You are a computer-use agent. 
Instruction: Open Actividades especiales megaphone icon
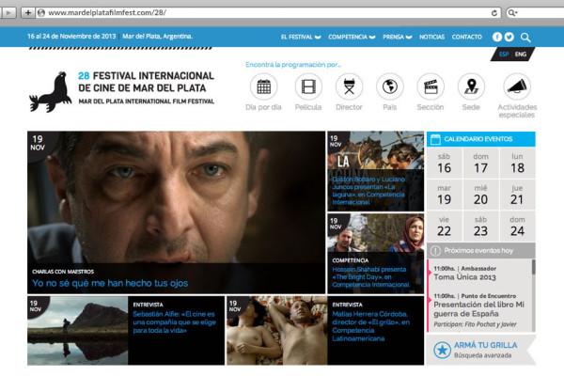(x=517, y=86)
